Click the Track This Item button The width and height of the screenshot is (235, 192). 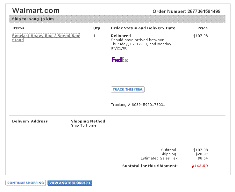pos(128,90)
